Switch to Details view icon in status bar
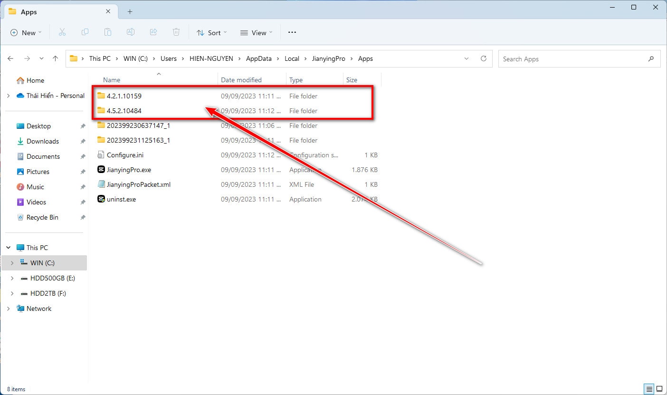This screenshot has height=395, width=667. (648, 389)
